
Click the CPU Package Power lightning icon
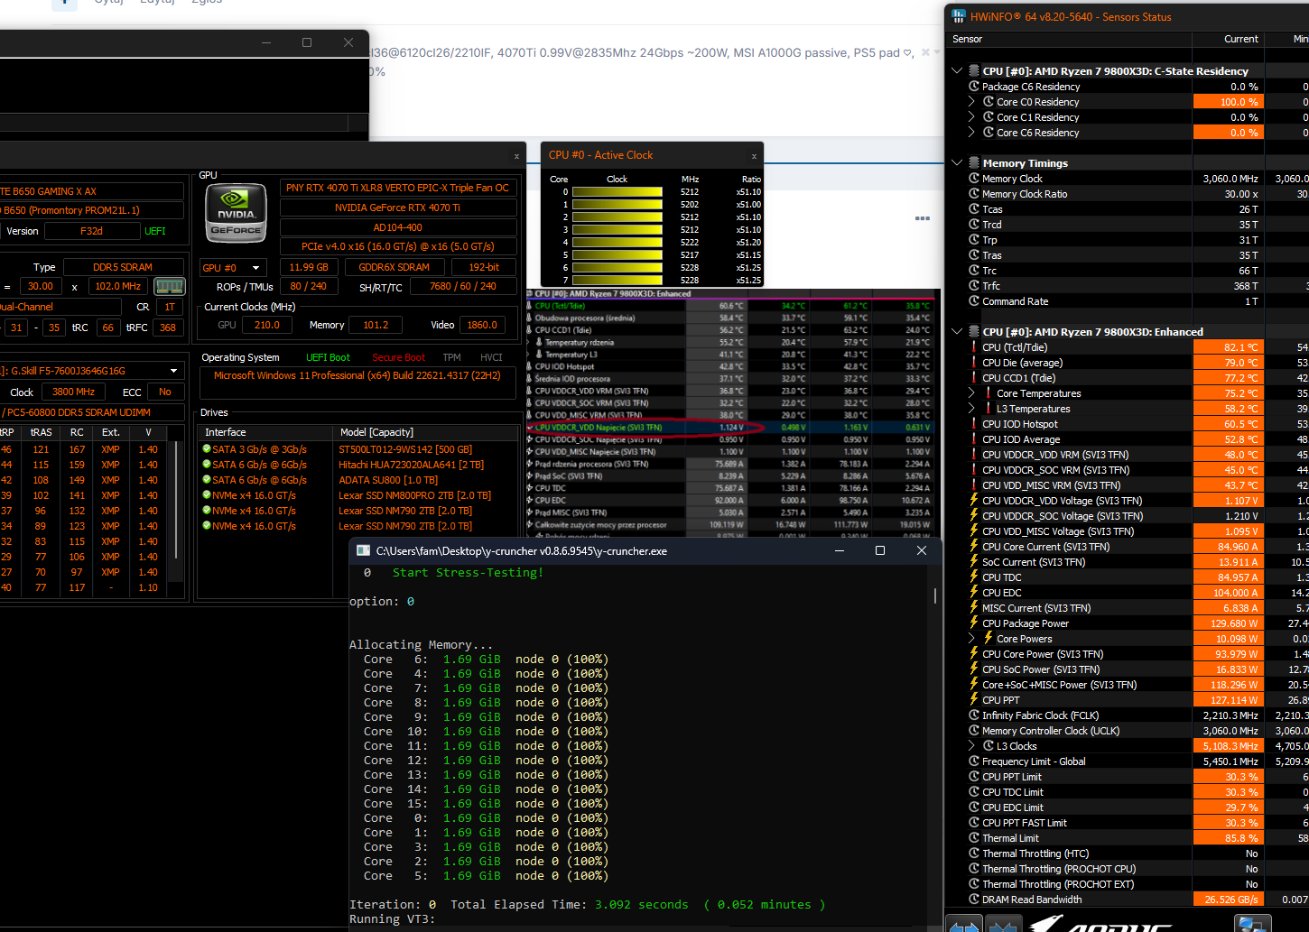(974, 623)
